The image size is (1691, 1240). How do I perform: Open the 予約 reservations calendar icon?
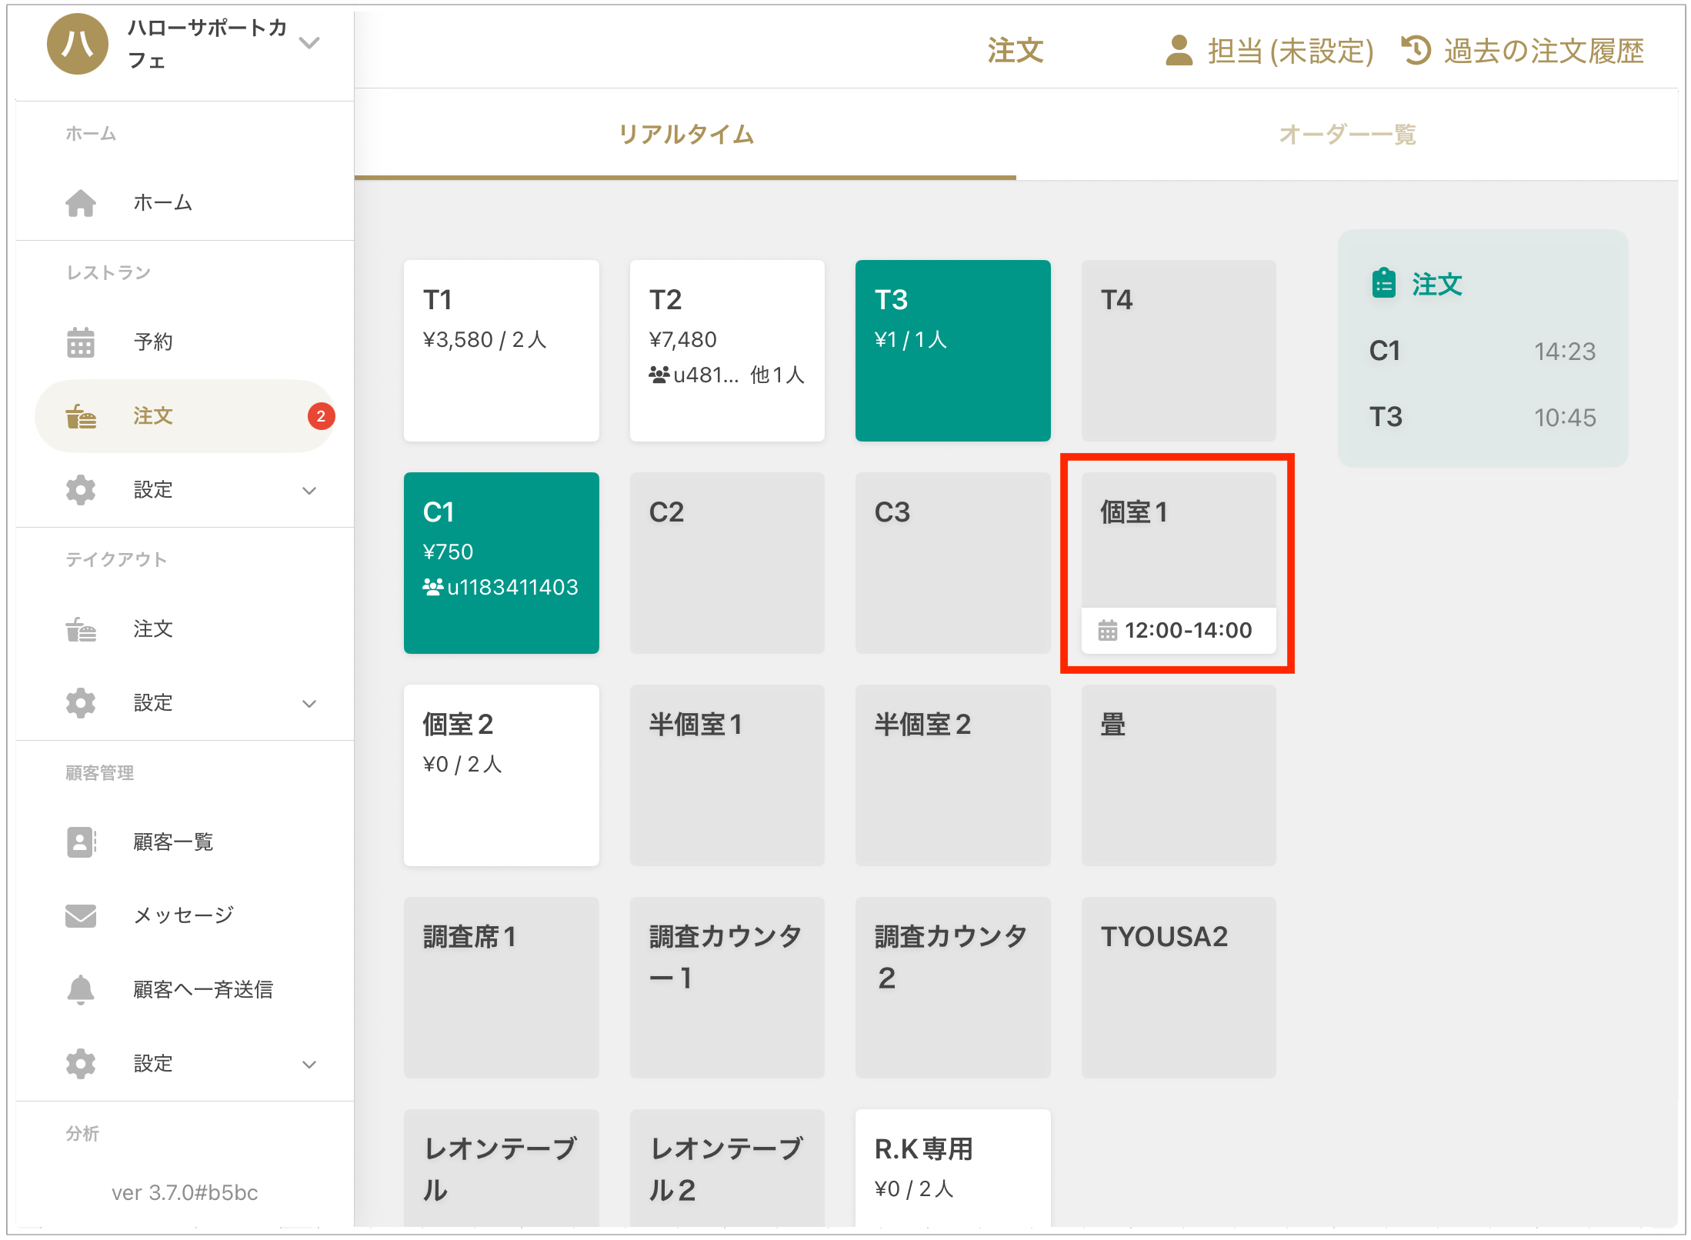[80, 342]
